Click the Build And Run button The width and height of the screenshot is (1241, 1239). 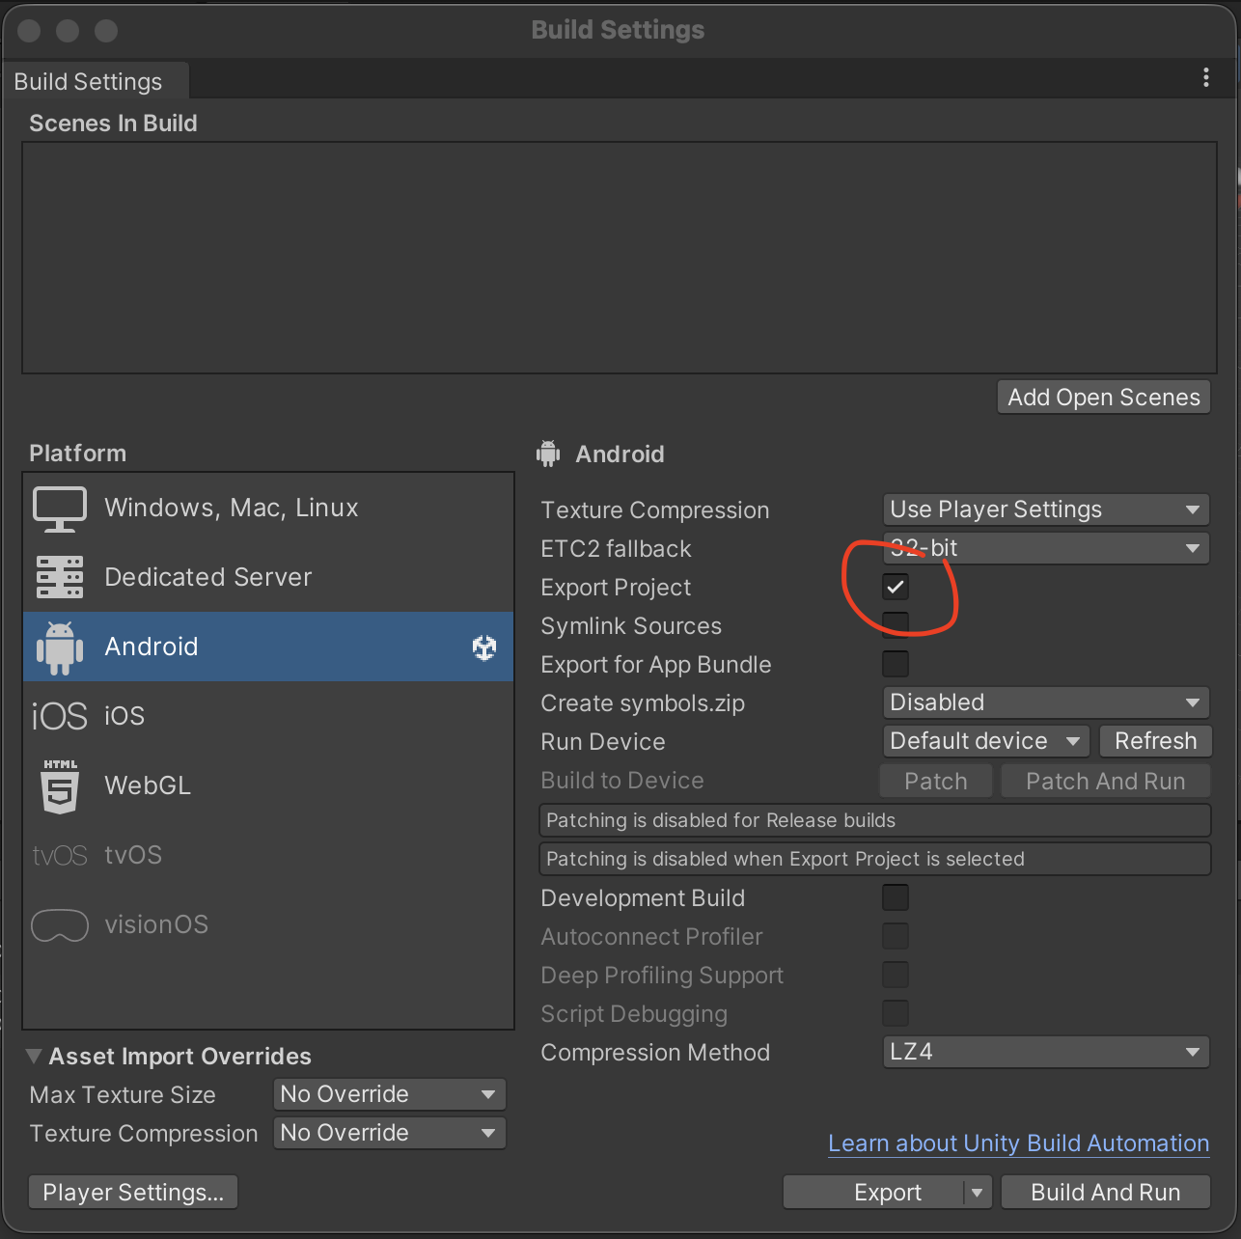tap(1106, 1193)
